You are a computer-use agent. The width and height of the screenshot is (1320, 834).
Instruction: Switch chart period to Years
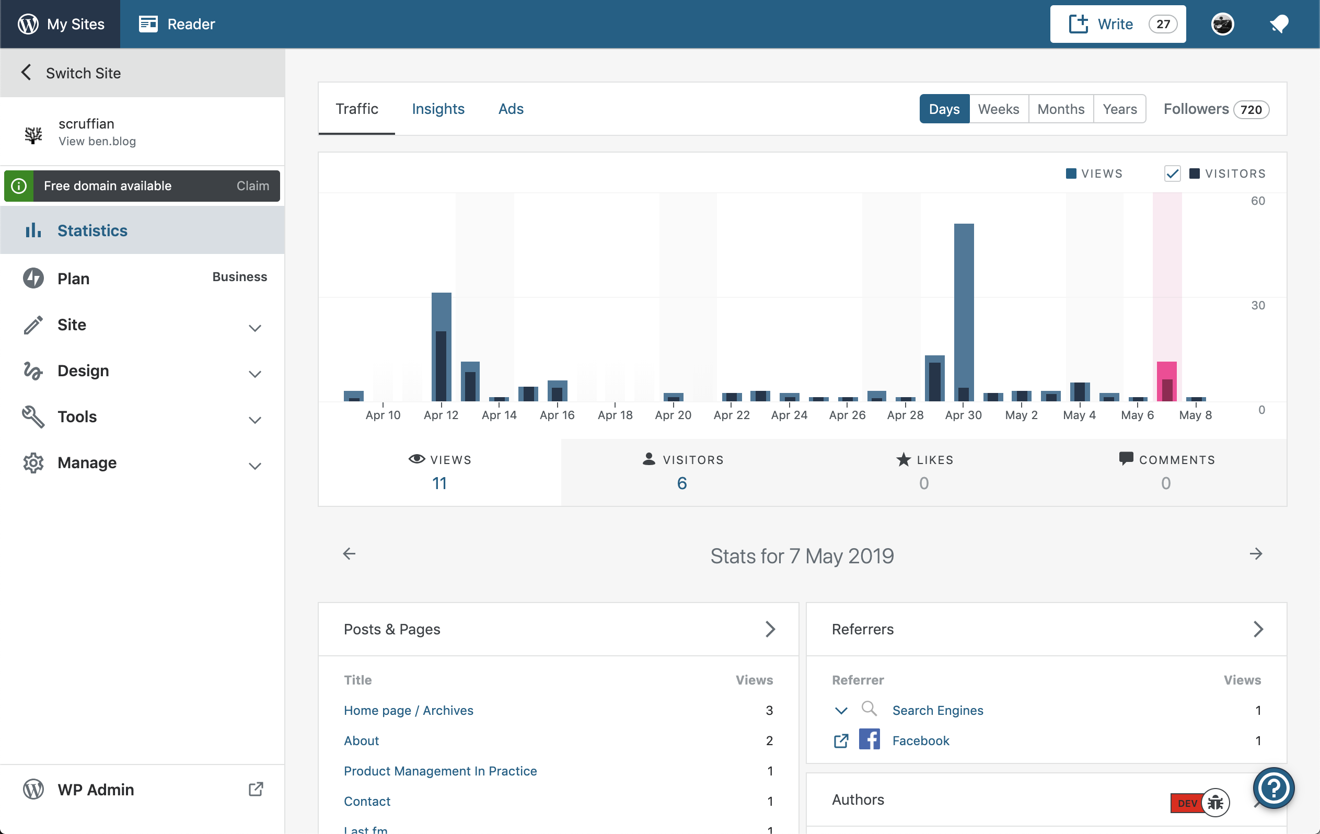coord(1119,109)
